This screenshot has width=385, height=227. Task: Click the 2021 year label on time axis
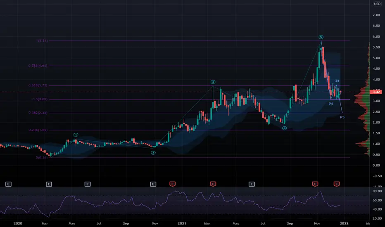pos(182,223)
